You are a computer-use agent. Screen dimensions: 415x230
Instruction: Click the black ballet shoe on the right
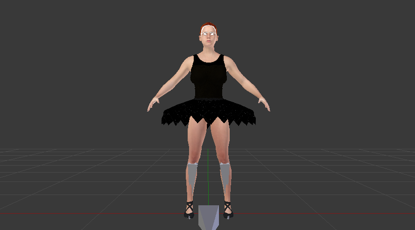point(227,210)
